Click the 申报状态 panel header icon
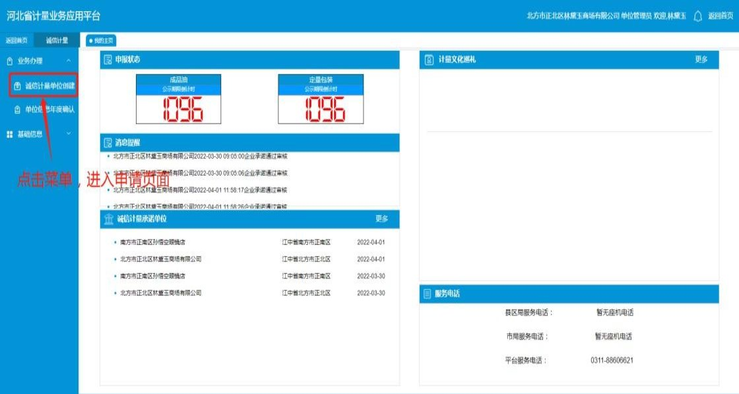The width and height of the screenshot is (739, 394). click(108, 60)
